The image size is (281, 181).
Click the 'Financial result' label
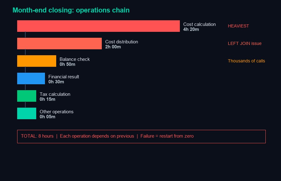(x=64, y=77)
